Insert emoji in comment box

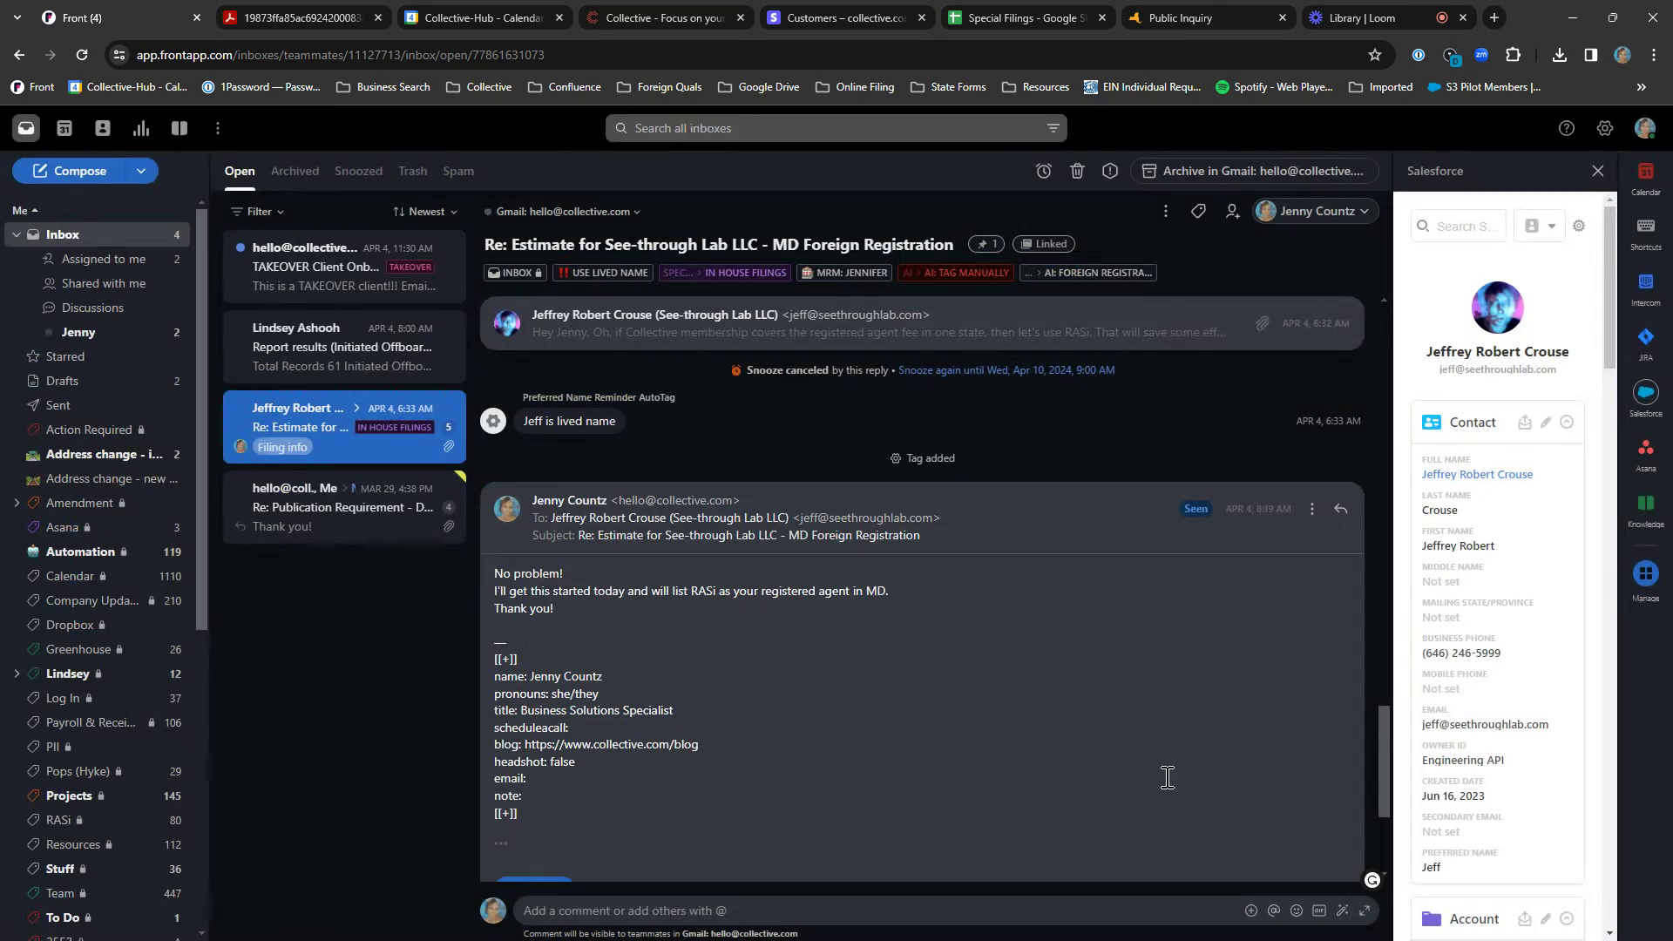(1297, 911)
